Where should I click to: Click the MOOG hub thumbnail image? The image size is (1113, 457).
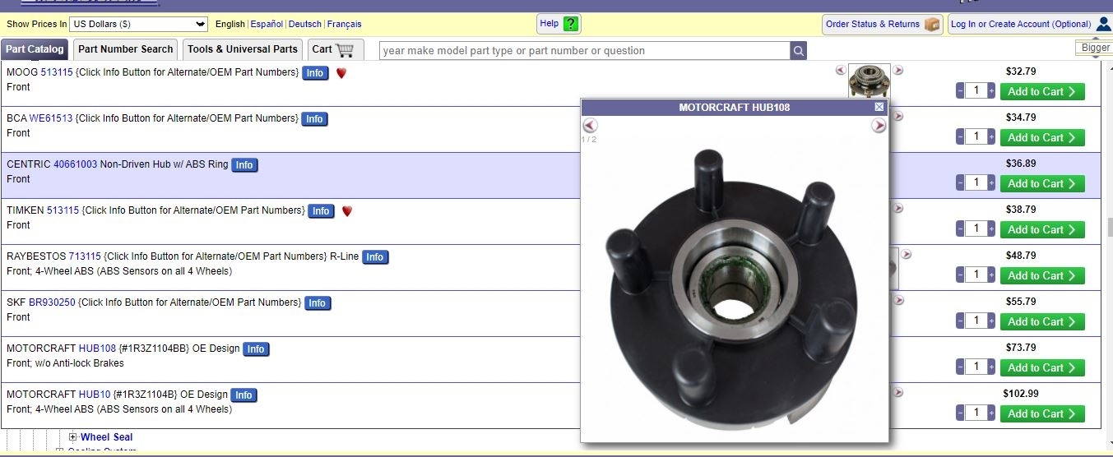coord(869,82)
